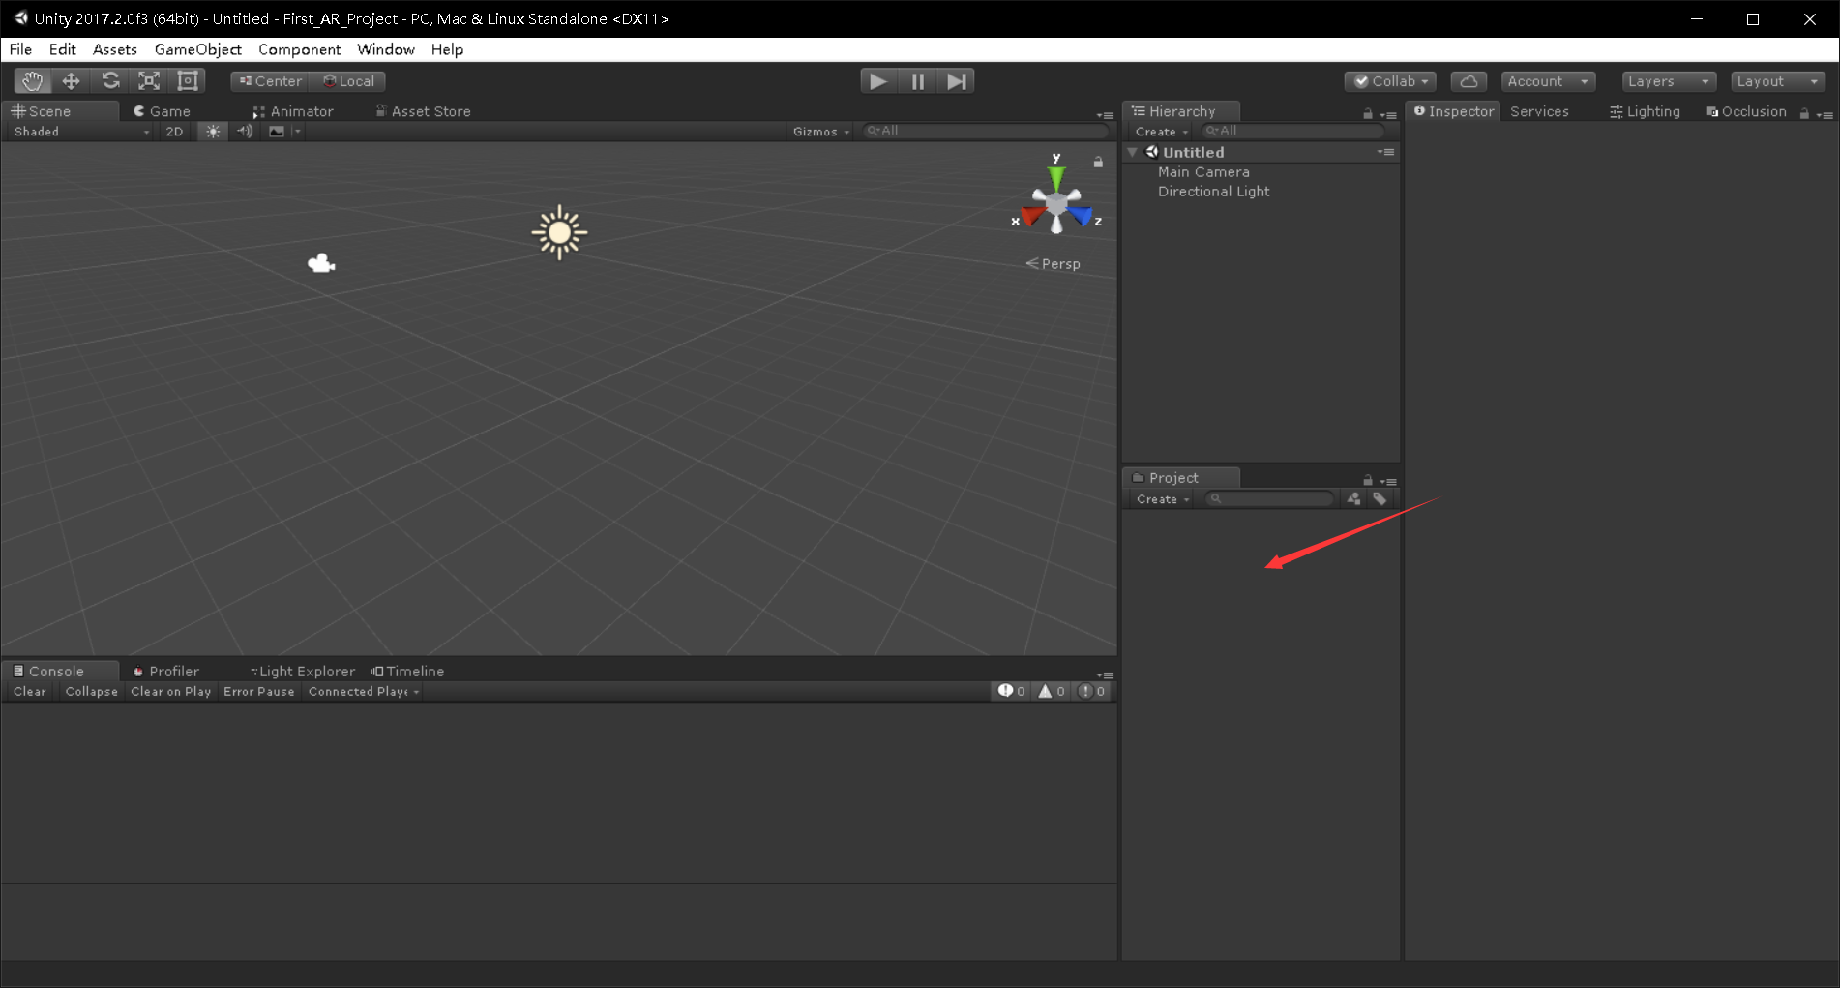
Task: Click the Hierarchy search field
Action: tap(1292, 131)
